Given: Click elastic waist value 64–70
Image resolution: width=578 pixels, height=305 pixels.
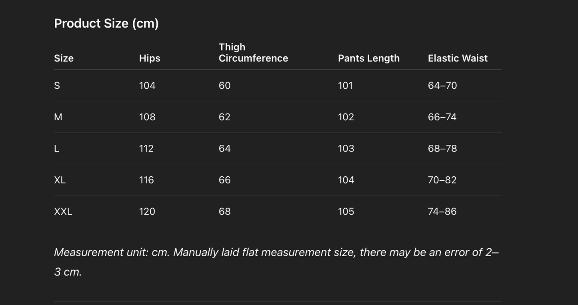Looking at the screenshot, I should (442, 86).
